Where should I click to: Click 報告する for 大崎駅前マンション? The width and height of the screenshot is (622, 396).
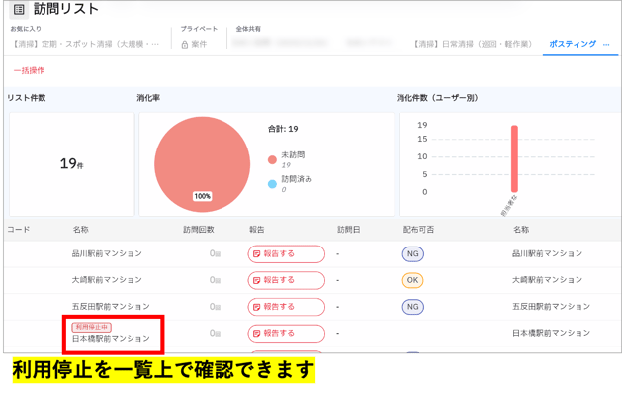coord(287,280)
